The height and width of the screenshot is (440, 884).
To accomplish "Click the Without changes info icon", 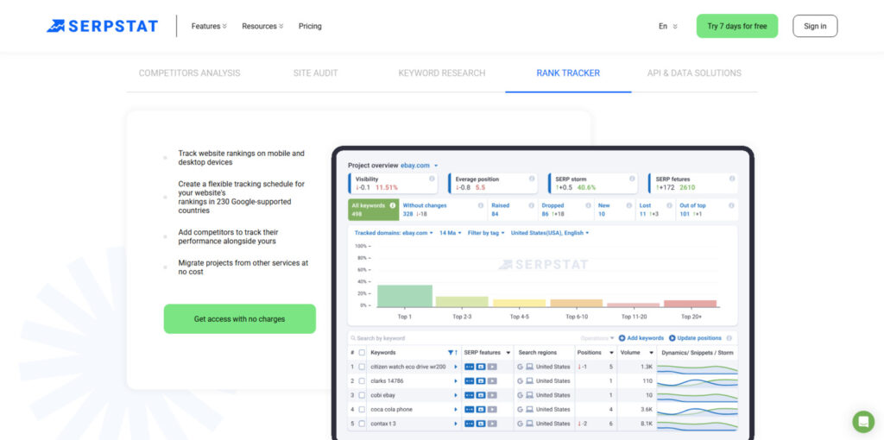I will tap(481, 205).
